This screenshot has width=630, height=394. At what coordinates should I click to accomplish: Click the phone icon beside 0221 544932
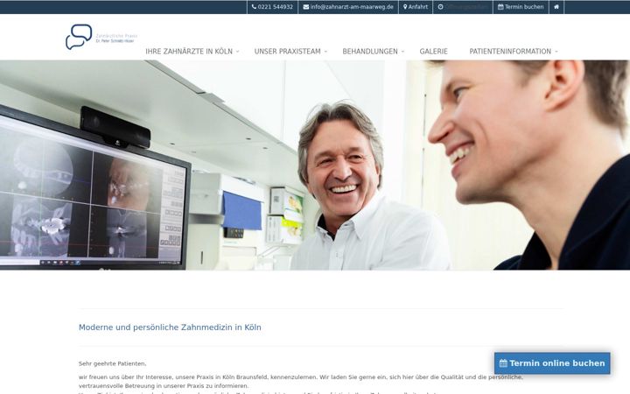pyautogui.click(x=254, y=7)
